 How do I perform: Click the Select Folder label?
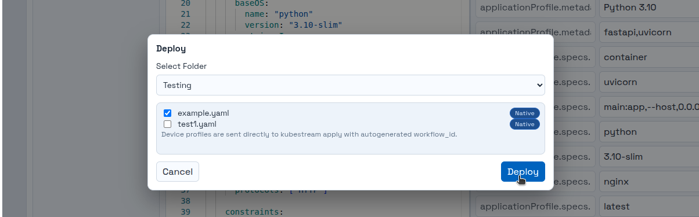pyautogui.click(x=181, y=66)
